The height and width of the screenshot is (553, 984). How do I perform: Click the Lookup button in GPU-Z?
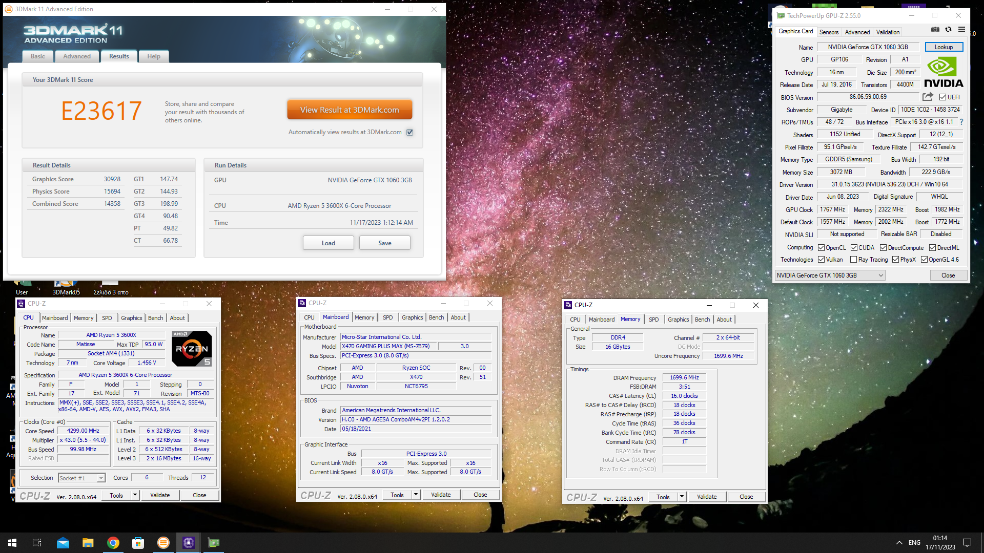pyautogui.click(x=944, y=47)
